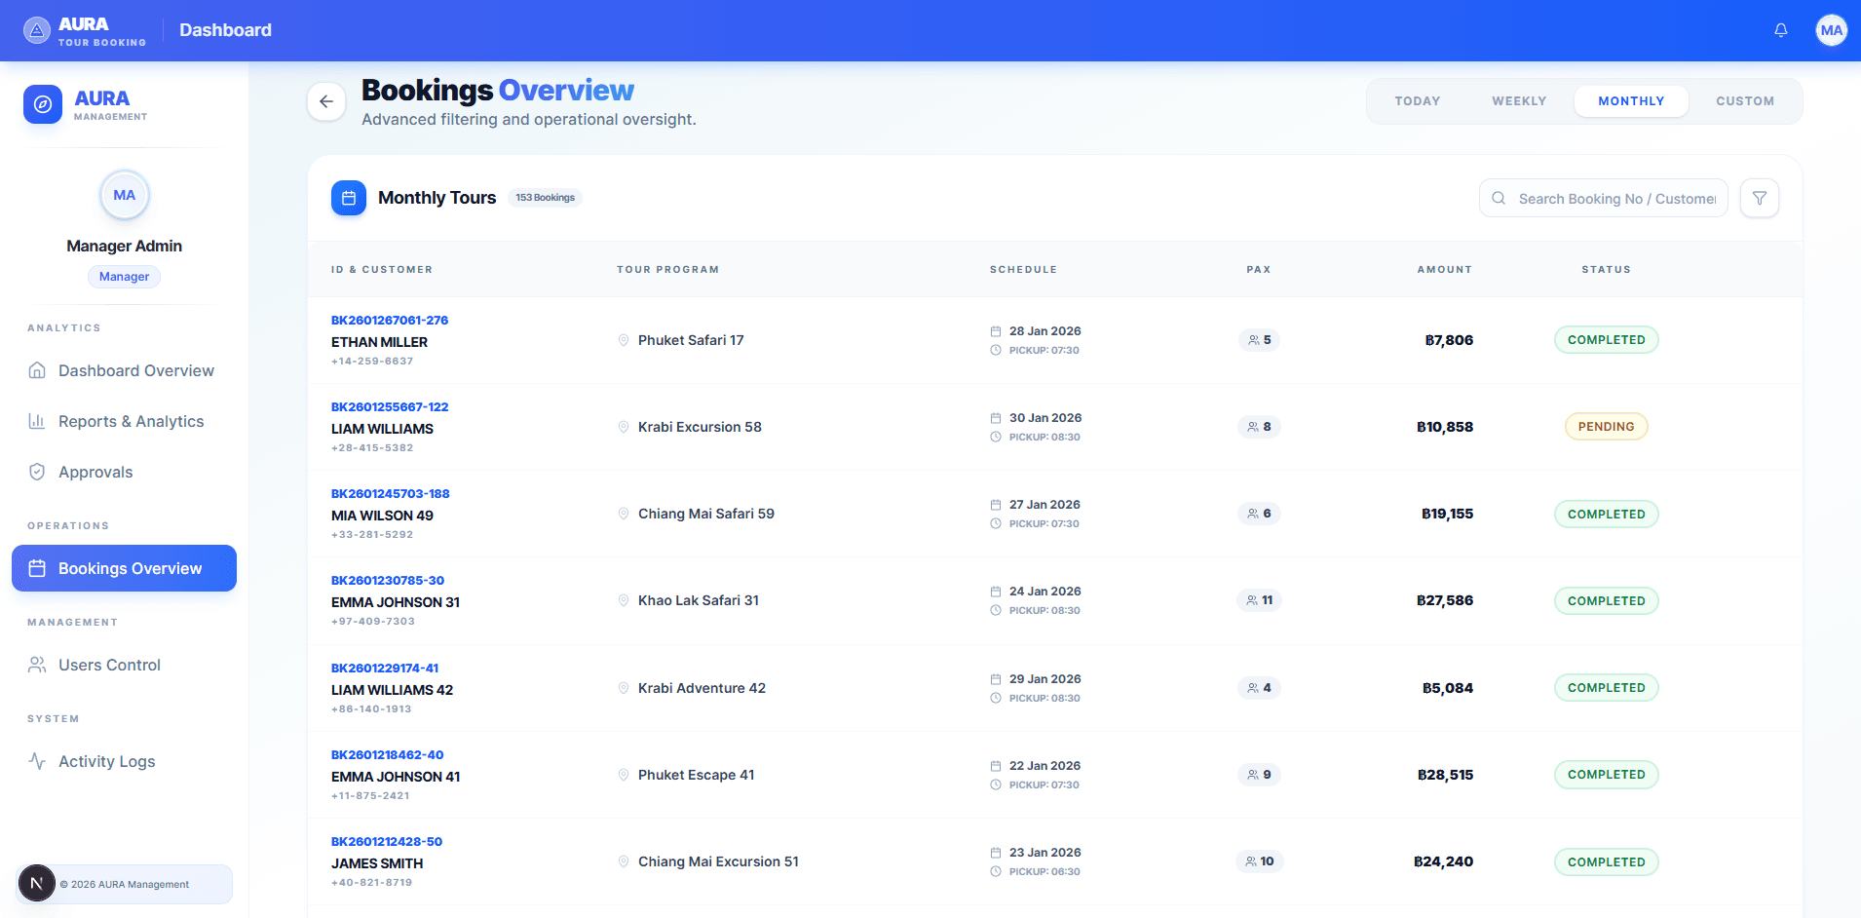Open booking BK2601267061-276 link
This screenshot has height=918, width=1861.
(x=390, y=321)
